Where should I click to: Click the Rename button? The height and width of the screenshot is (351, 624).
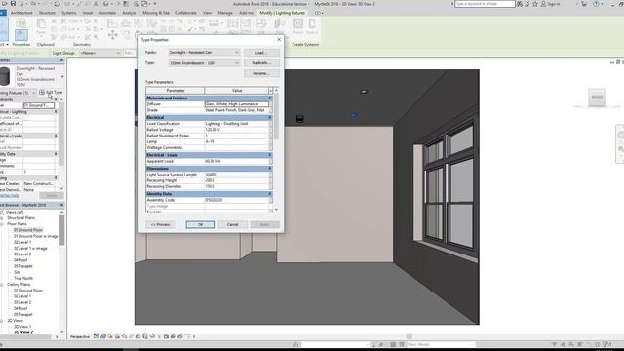(x=261, y=73)
